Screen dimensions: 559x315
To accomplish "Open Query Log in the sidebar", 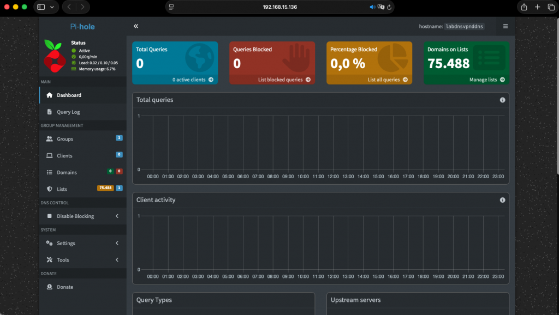I will pos(68,112).
